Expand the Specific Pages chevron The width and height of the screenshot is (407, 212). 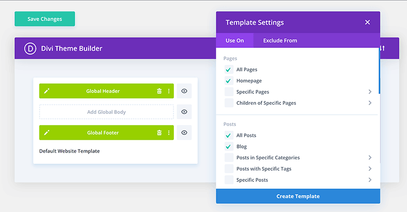pos(370,92)
